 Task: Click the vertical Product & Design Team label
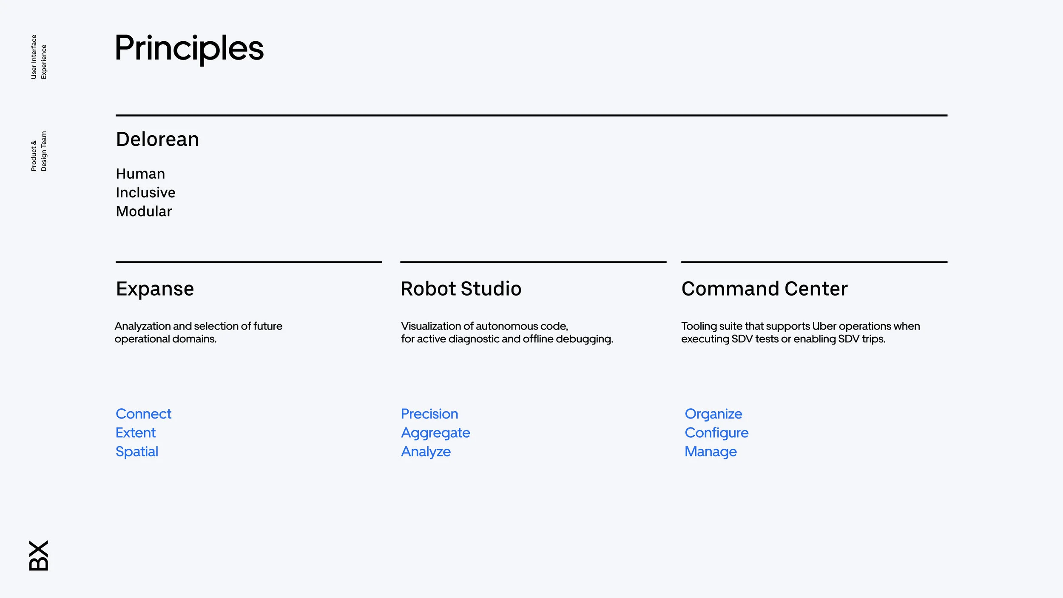coord(39,151)
